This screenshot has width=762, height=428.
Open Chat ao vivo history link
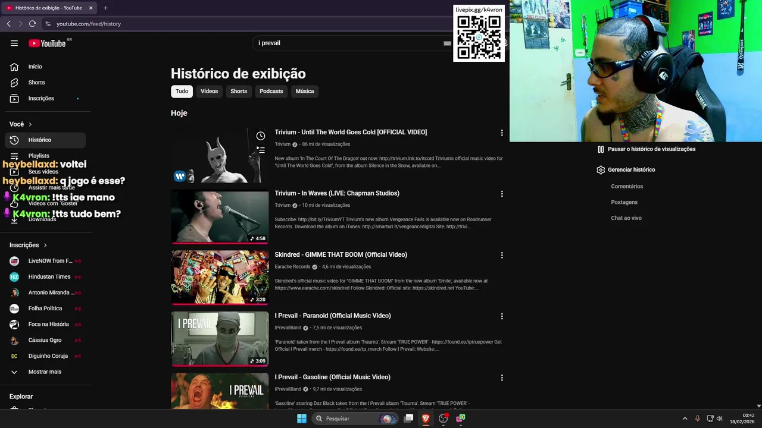point(626,218)
